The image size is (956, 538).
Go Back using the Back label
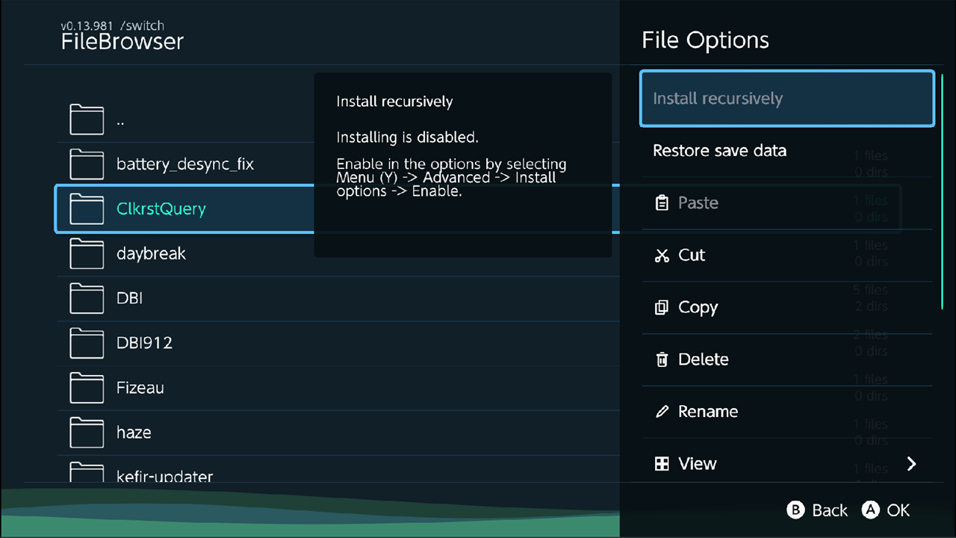point(830,510)
